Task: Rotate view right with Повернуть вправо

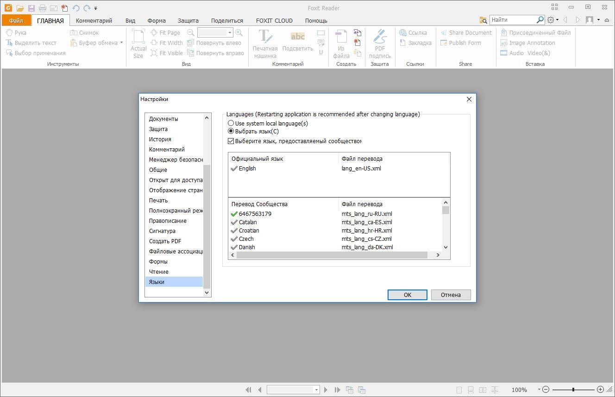Action: tap(215, 53)
